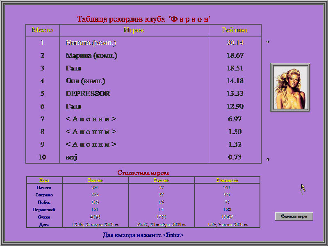Click Поражений value 14 under Втроем
The width and height of the screenshot is (328, 246).
coord(161,210)
